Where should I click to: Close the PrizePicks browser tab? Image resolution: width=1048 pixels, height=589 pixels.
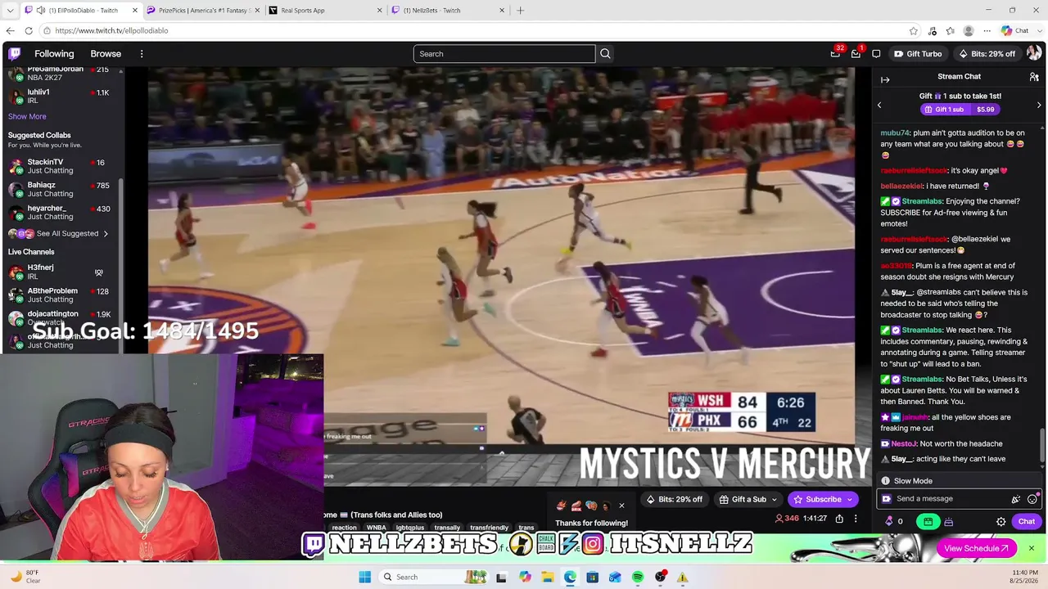[256, 11]
